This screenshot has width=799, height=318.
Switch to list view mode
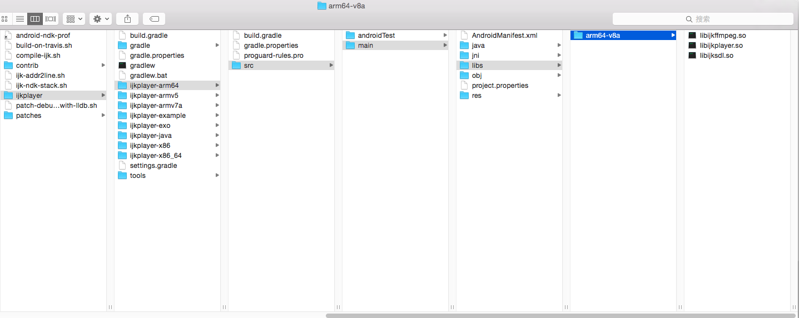pos(20,19)
